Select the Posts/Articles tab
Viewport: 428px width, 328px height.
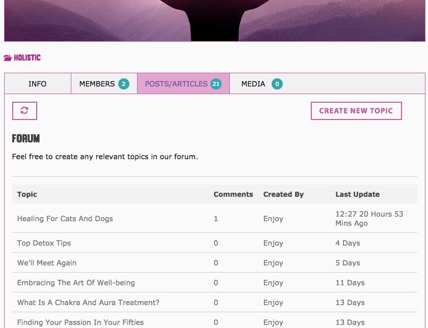(x=183, y=83)
